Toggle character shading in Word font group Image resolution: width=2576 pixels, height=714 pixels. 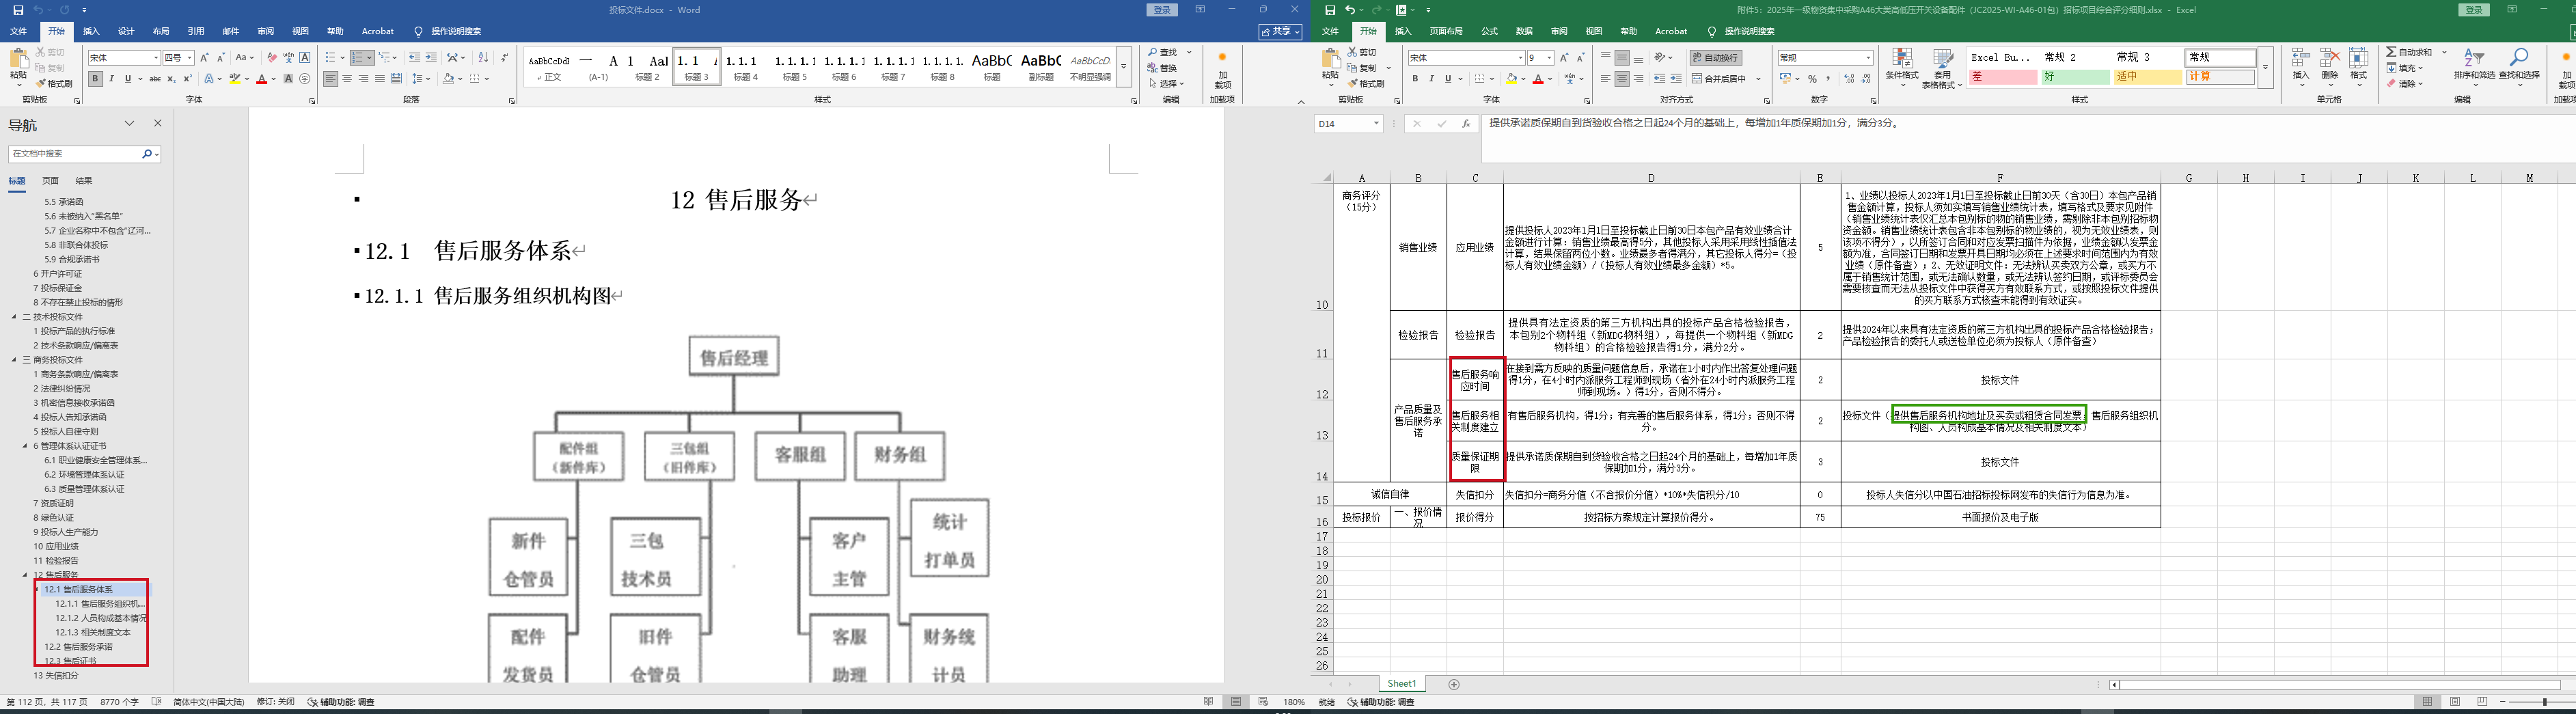(x=289, y=79)
